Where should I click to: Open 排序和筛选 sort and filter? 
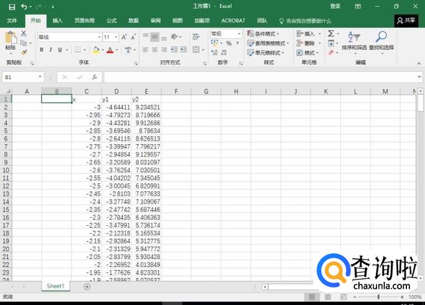click(354, 42)
